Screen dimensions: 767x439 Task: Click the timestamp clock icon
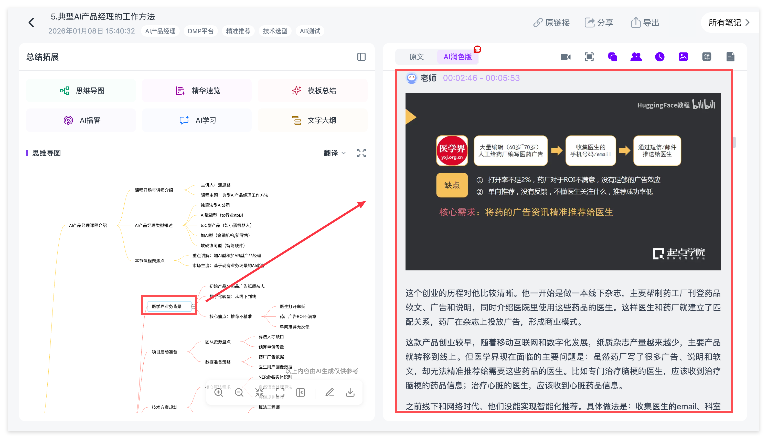(660, 57)
